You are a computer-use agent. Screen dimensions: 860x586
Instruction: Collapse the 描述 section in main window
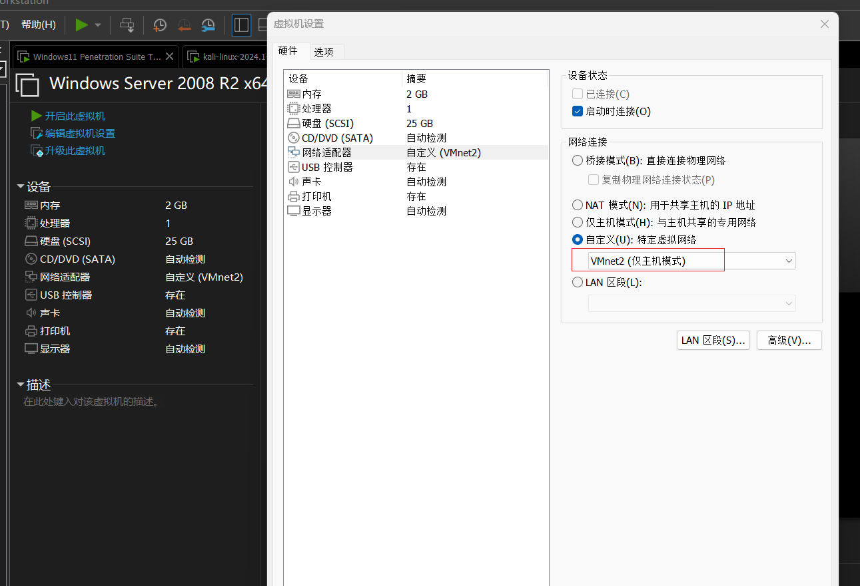pyautogui.click(x=21, y=384)
